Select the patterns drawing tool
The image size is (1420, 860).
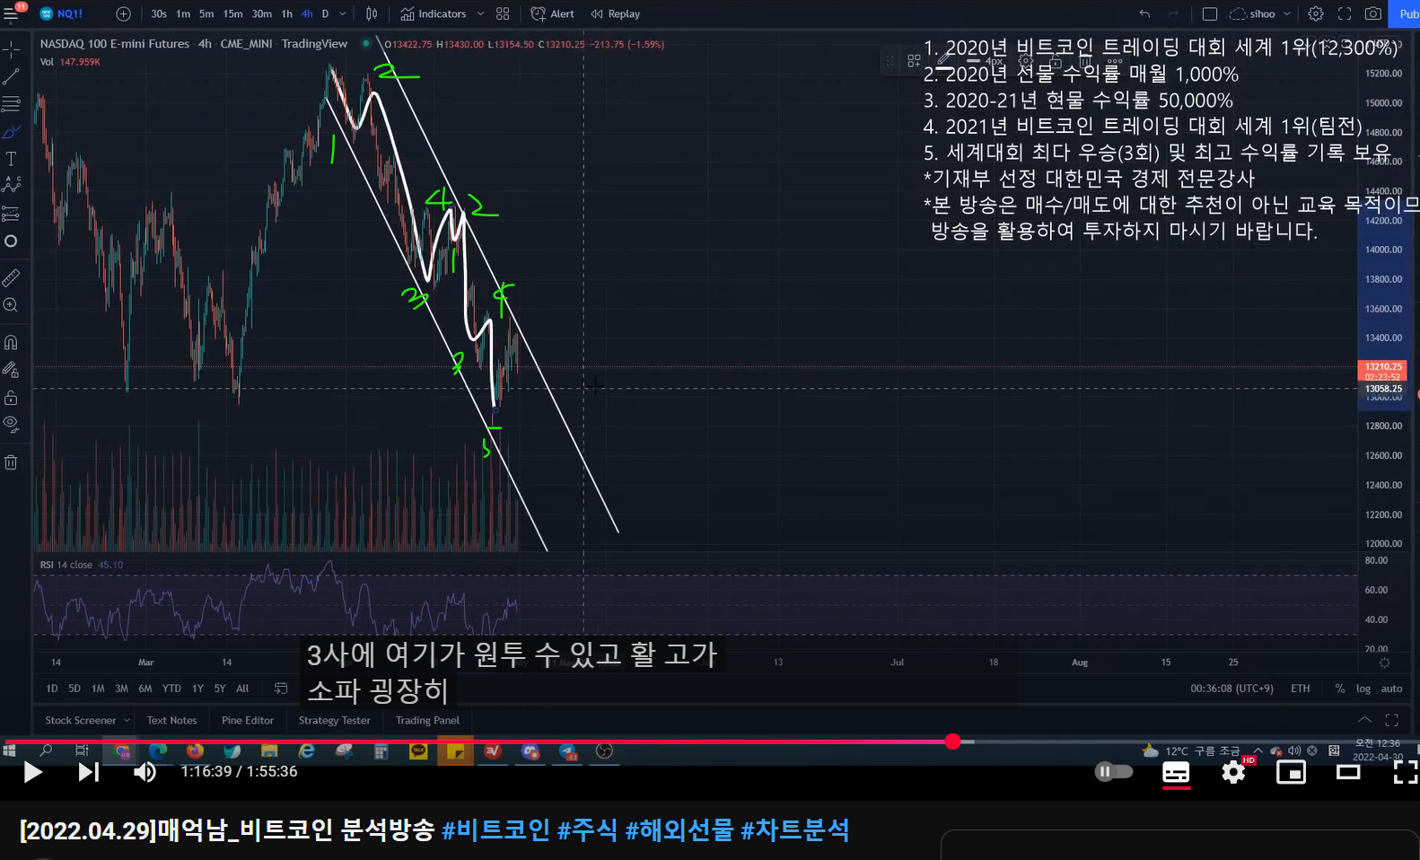point(12,185)
